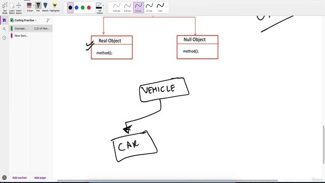Click method(); in the Null Object box
This screenshot has height=183, width=325.
pyautogui.click(x=191, y=51)
